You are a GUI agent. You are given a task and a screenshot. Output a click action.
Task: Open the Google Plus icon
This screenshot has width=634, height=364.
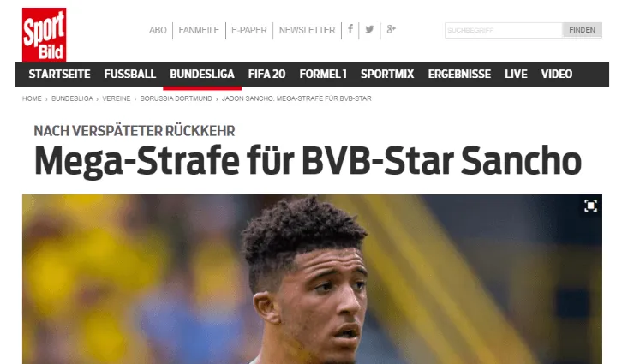coord(391,29)
